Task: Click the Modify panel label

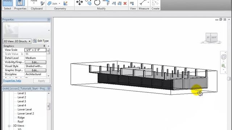Action: [101, 9]
